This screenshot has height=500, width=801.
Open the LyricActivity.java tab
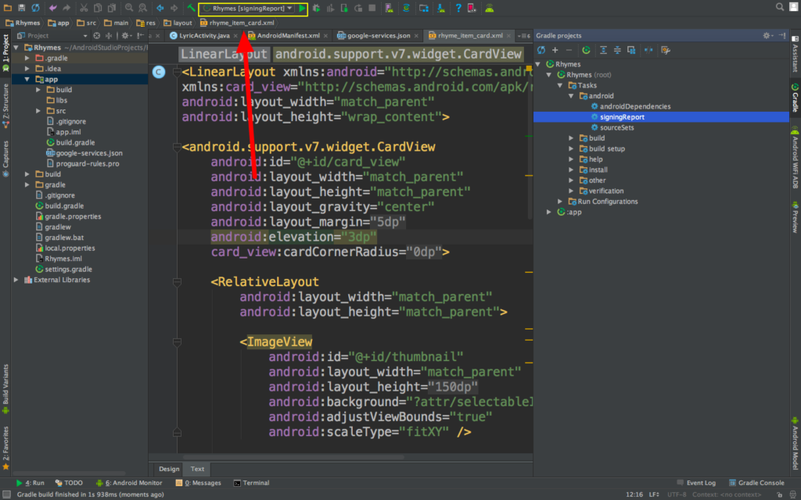(x=200, y=36)
